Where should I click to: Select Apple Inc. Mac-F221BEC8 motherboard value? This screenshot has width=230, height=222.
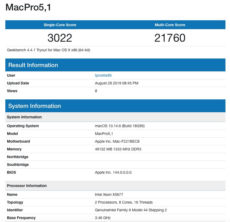pos(117,142)
